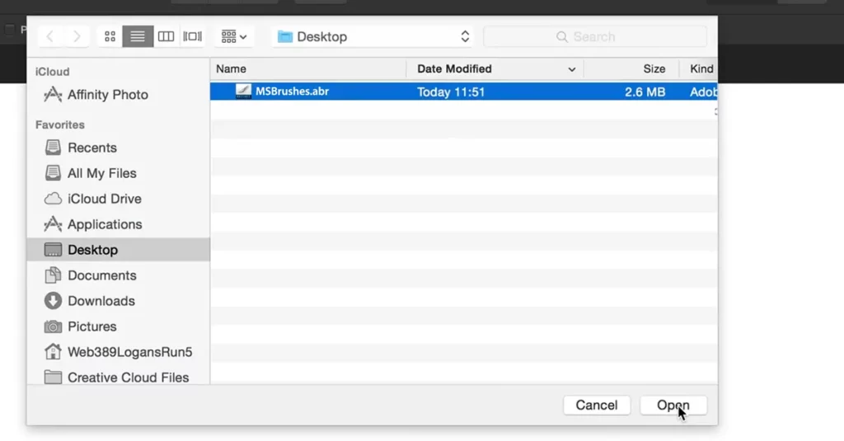Screen dimensions: 844x441
Task: Open the item arrangement dropdown
Action: tap(234, 36)
